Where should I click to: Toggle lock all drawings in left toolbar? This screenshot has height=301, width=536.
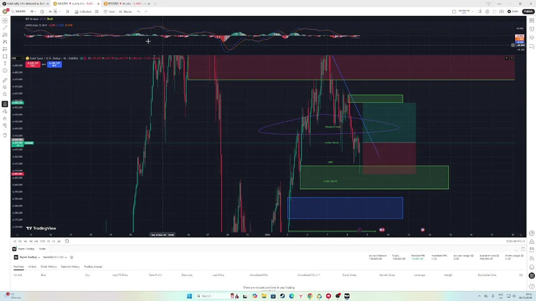(x=5, y=118)
